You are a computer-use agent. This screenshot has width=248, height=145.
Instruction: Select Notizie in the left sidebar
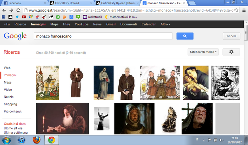pyautogui.click(x=9, y=97)
